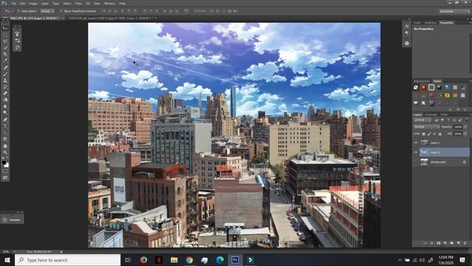Open the Window menu
This screenshot has height=266, width=472.
[110, 4]
